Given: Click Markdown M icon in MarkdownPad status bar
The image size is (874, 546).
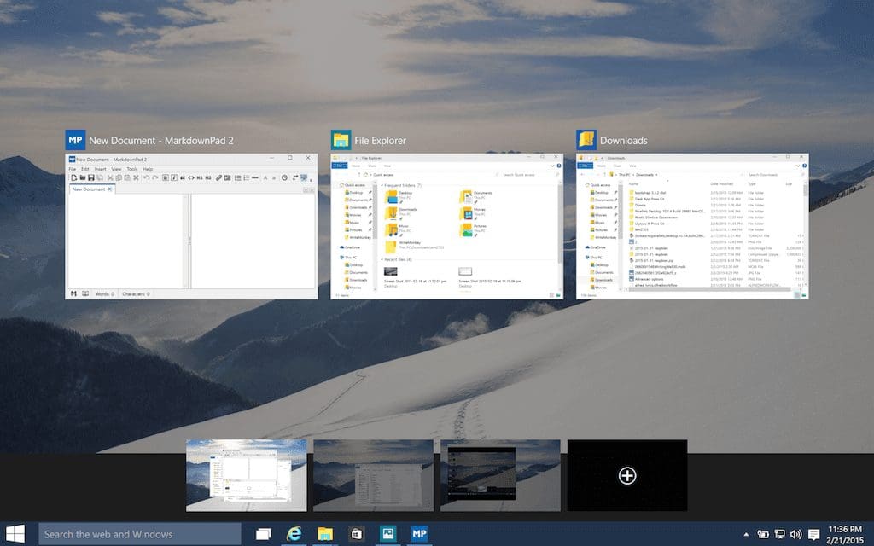Looking at the screenshot, I should point(73,293).
